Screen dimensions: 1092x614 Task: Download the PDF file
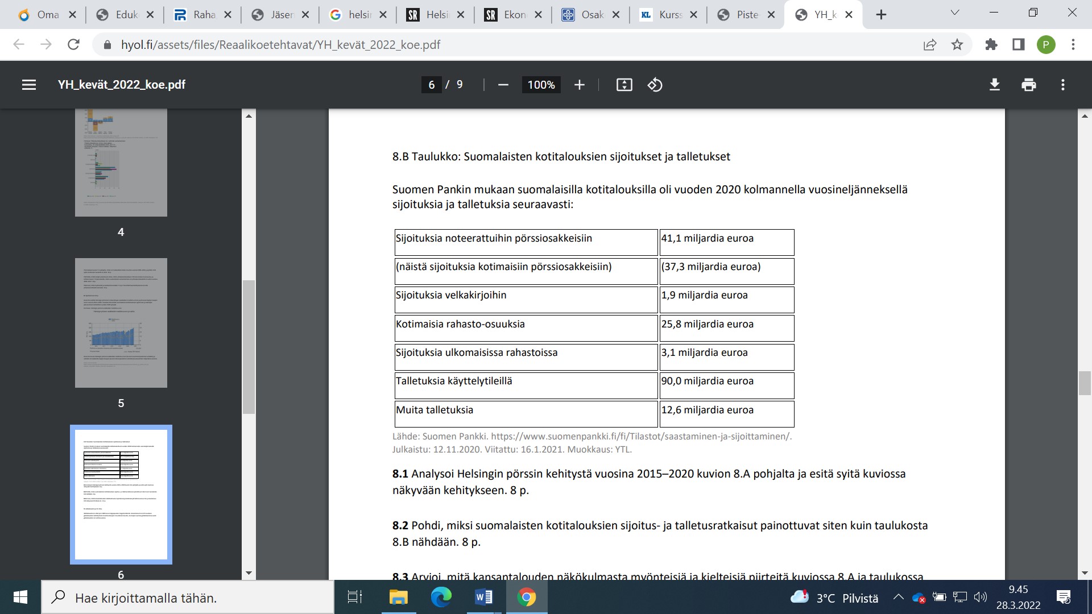(x=994, y=85)
